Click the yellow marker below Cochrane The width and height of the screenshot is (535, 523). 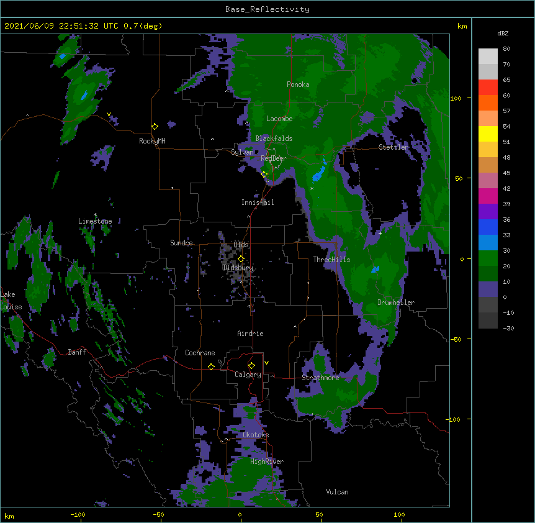tap(211, 366)
